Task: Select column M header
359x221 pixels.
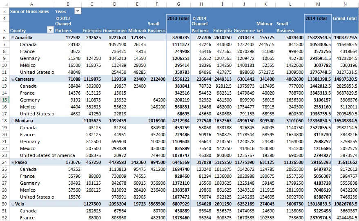Action: click(318, 4)
